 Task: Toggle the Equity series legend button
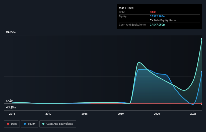pos(30,124)
